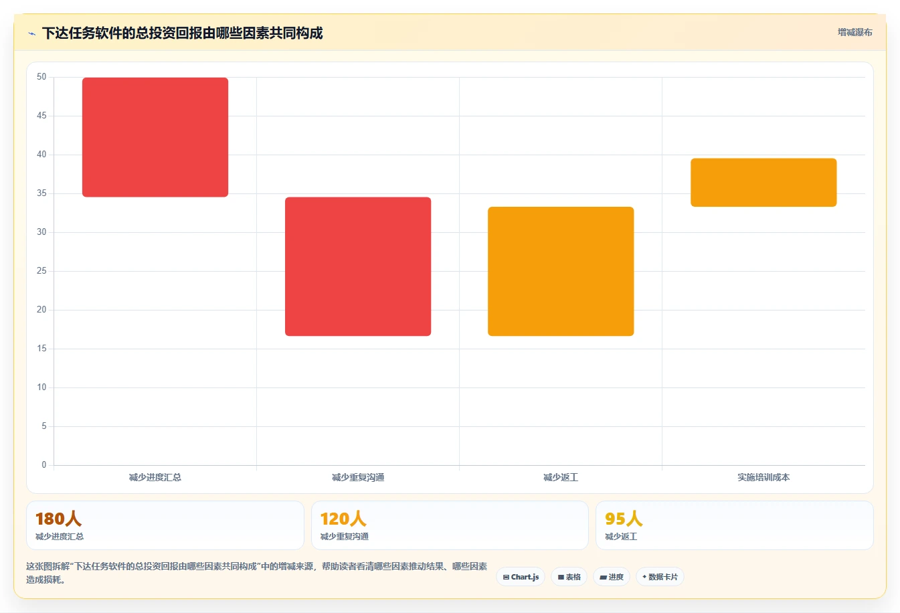Click the 95人 figure
900x613 pixels.
point(624,519)
